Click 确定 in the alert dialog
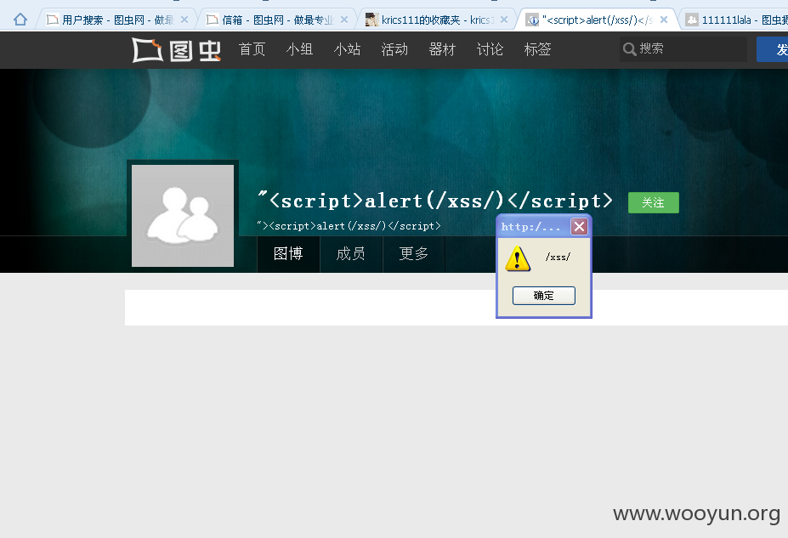 click(544, 296)
